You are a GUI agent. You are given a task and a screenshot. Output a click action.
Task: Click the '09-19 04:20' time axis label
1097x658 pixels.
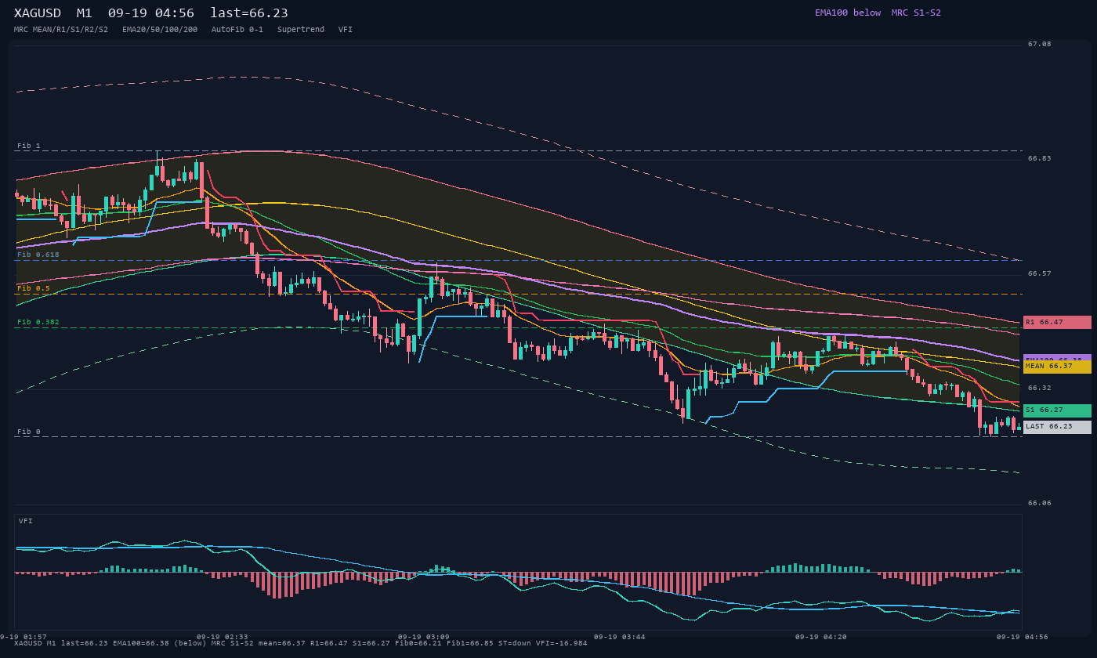(820, 637)
